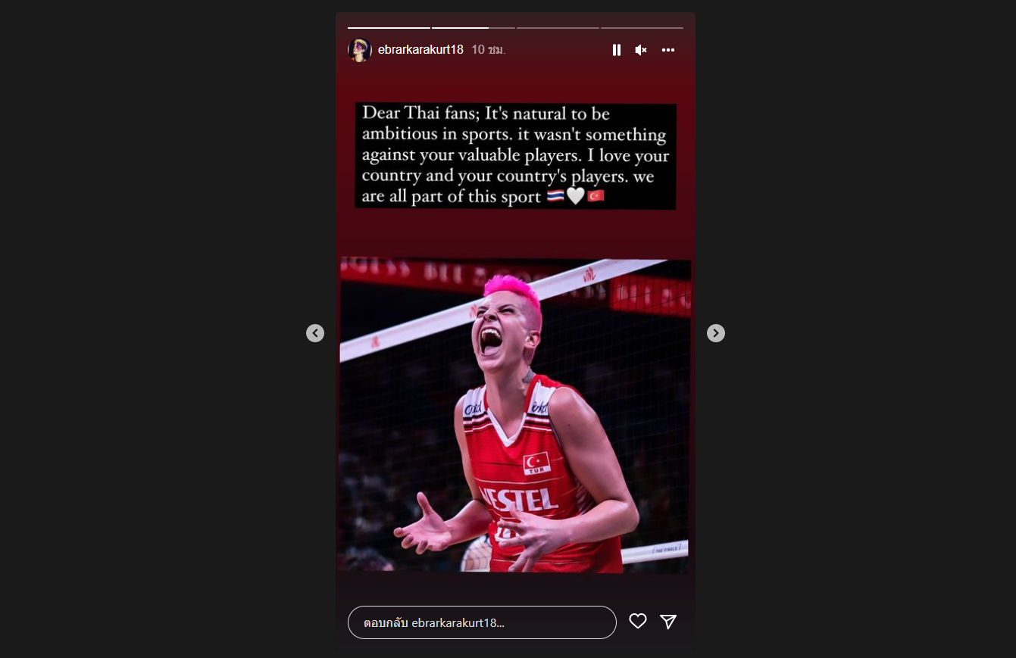Viewport: 1016px width, 658px height.
Task: Click the Dear Thai fans text block
Action: click(x=515, y=156)
